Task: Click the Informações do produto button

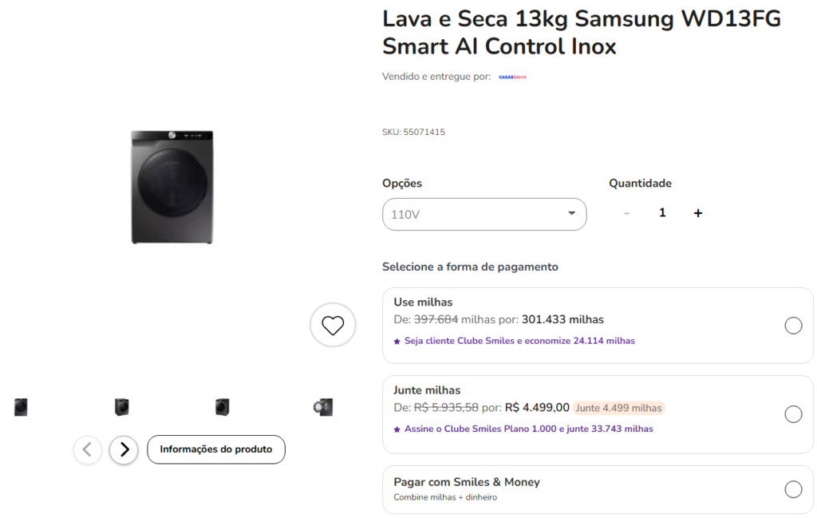Action: pos(215,449)
